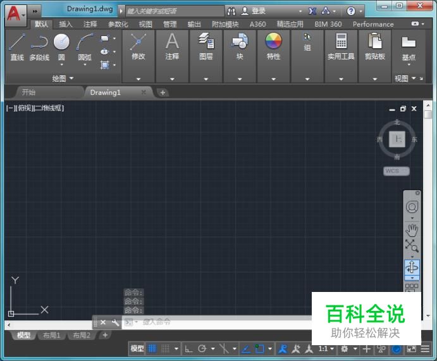The image size is (437, 361).
Task: Toggle ortho mode in the status bar
Action: point(188,348)
